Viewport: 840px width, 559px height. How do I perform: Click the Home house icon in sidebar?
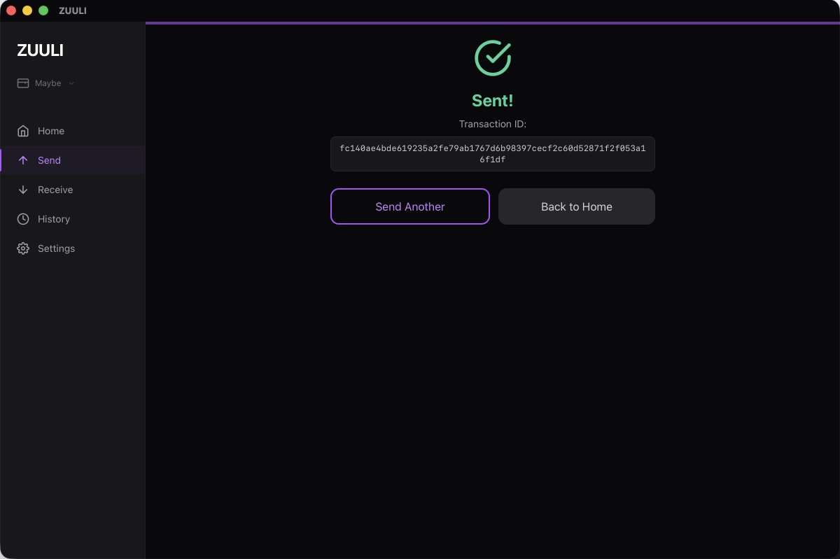pos(23,131)
